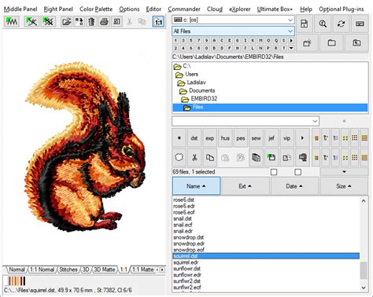
Task: Click the move-blocks arrow icon in left toolbar
Action: tap(79, 21)
